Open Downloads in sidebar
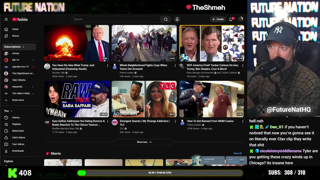This screenshot has width=320, height=180. coord(19,151)
